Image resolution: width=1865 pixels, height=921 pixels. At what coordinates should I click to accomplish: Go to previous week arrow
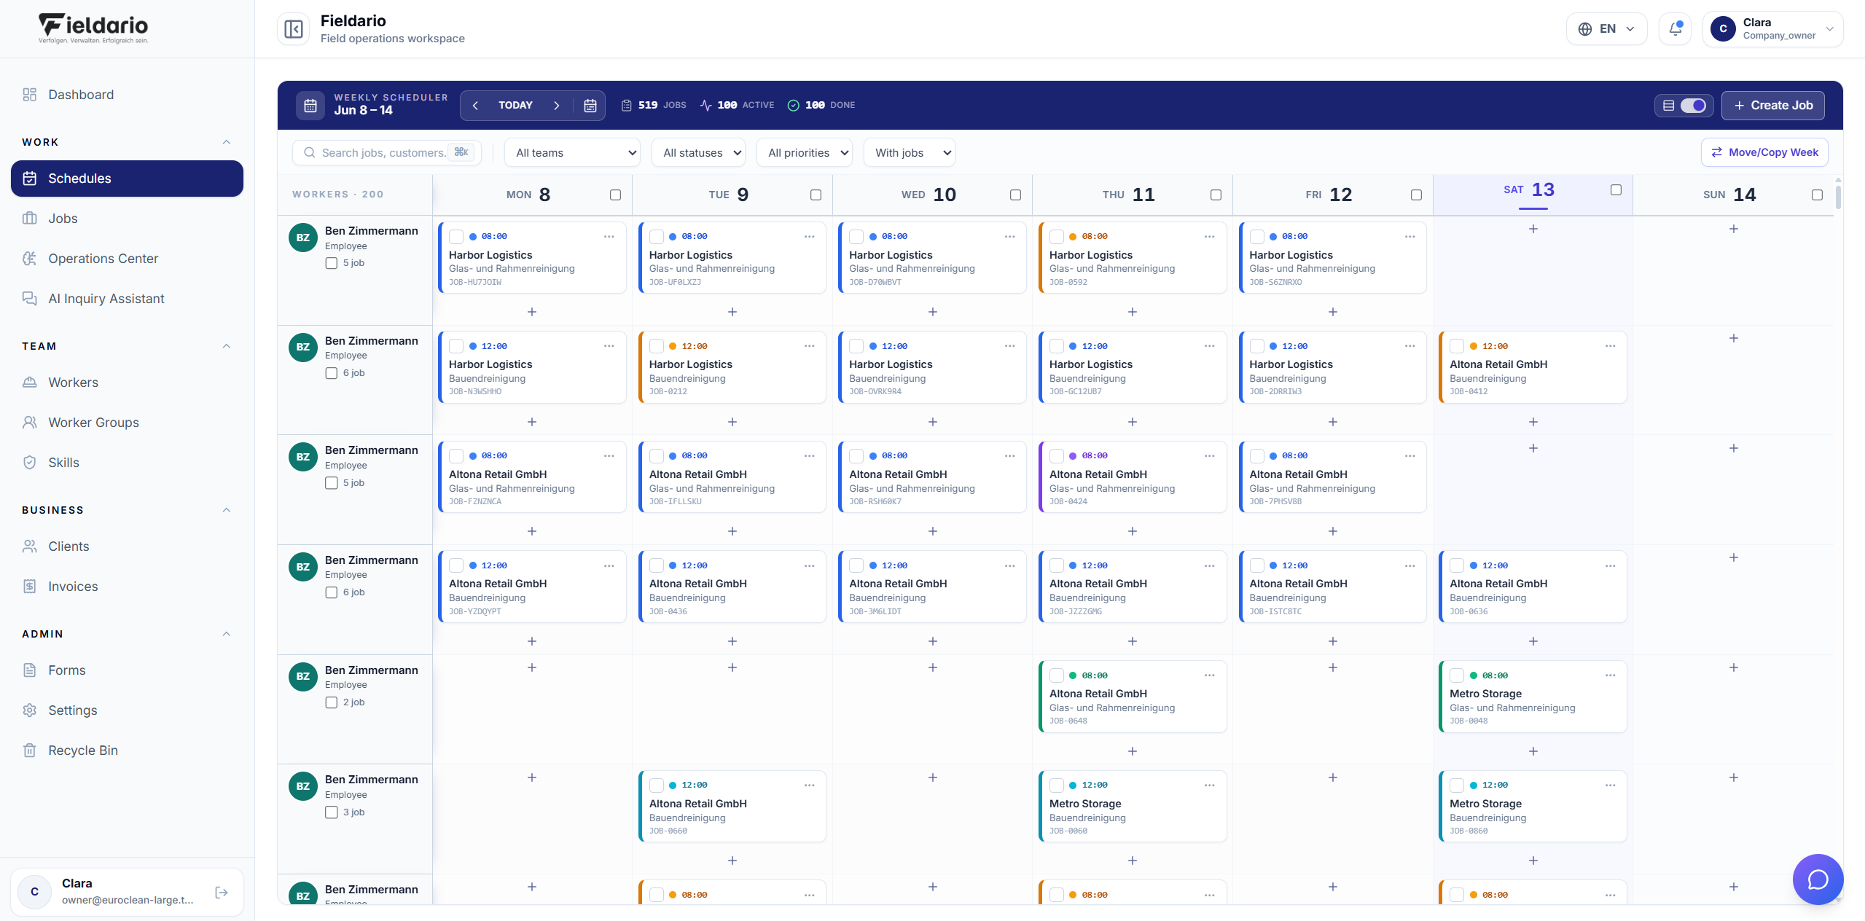pyautogui.click(x=475, y=106)
